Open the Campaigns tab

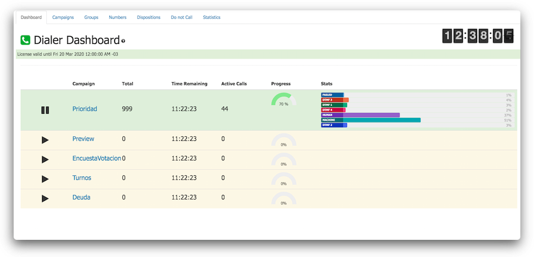tap(63, 18)
